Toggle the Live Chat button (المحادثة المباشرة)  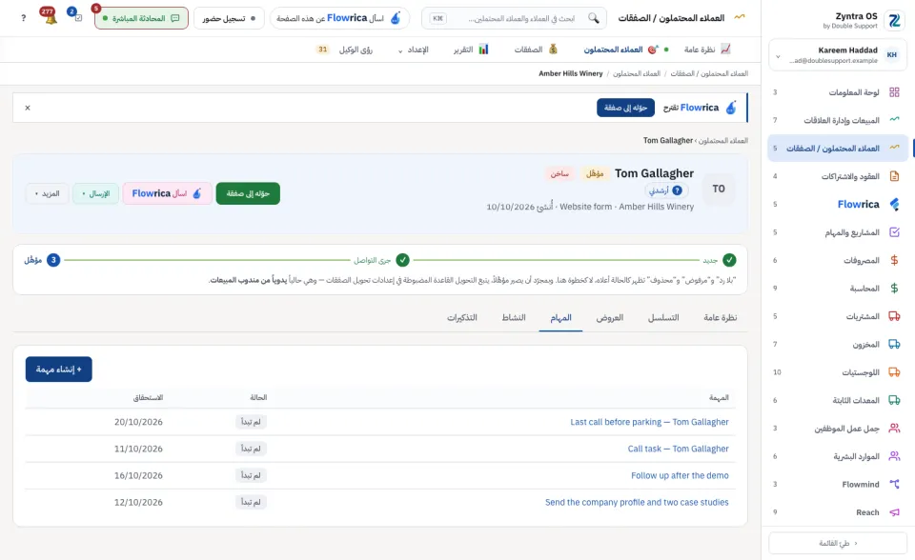pos(141,18)
